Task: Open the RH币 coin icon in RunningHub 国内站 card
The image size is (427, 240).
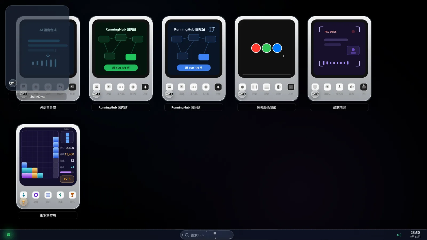Action: 133,87
